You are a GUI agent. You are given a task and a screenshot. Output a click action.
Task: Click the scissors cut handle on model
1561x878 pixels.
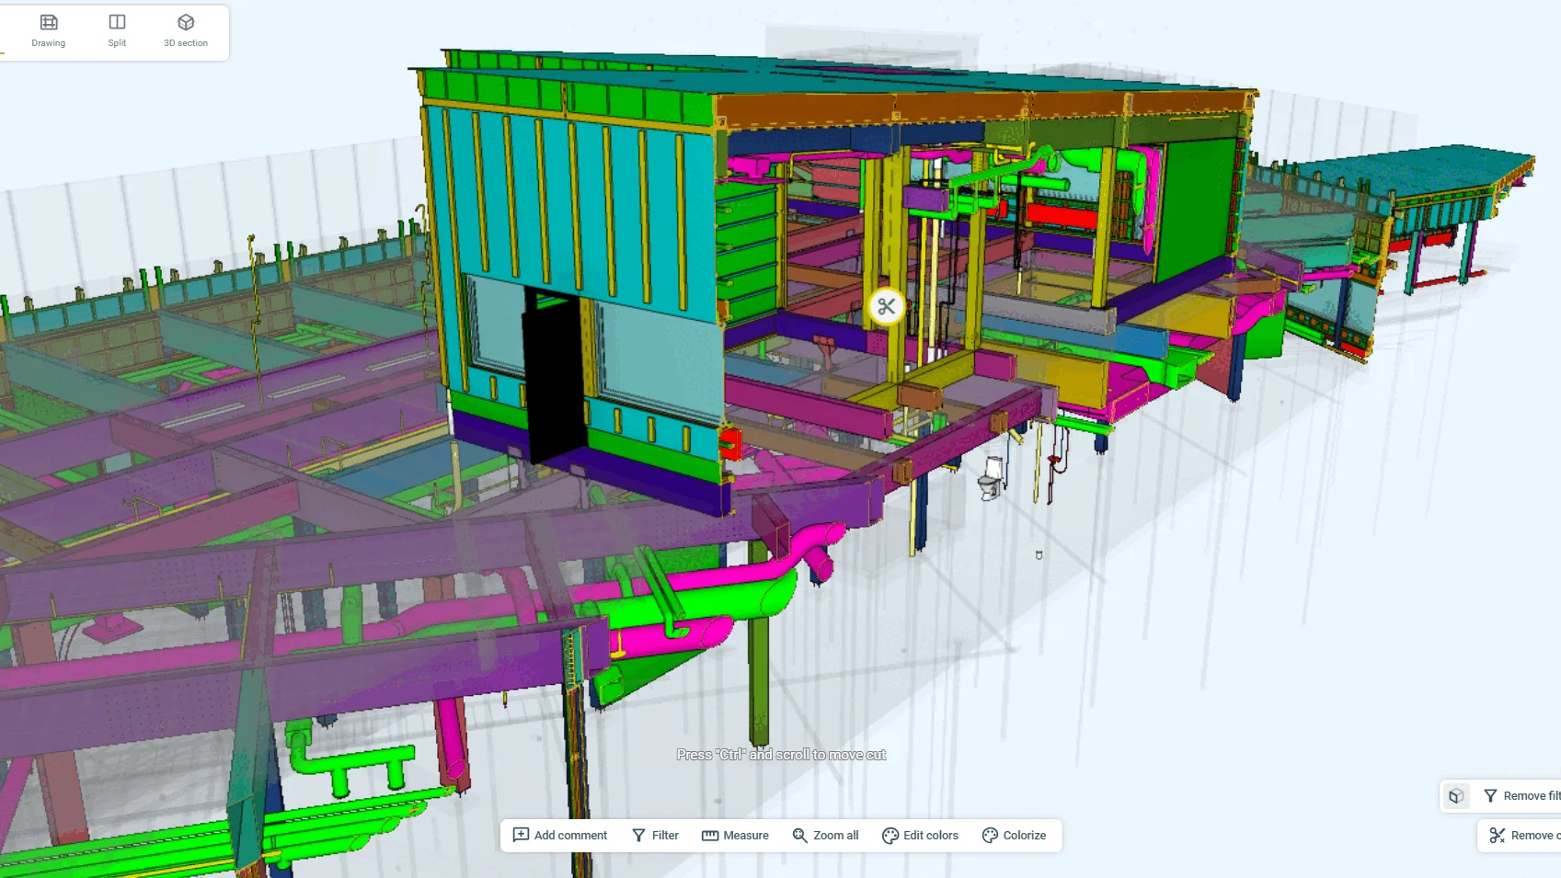(x=886, y=307)
